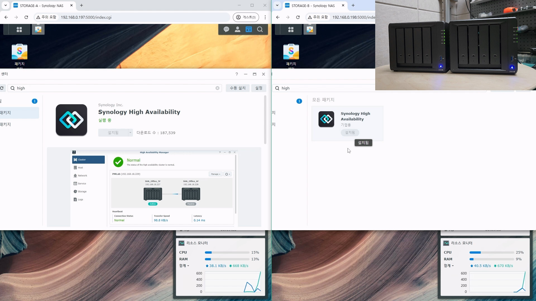Click Package Center taskbar icon in STORAGE-A
The width and height of the screenshot is (536, 301).
(x=38, y=29)
